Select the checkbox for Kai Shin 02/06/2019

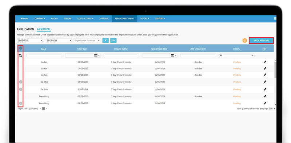coord(21,82)
